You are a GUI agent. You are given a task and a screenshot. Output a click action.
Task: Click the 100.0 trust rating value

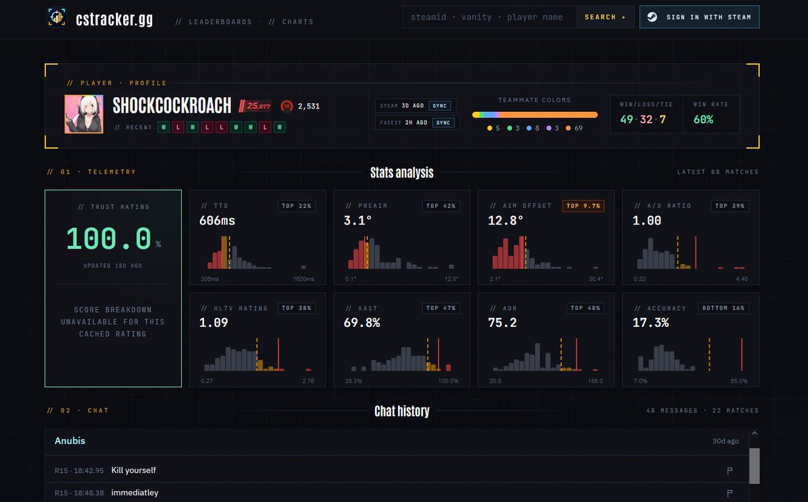pos(108,240)
